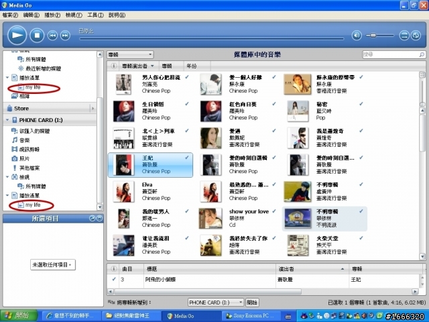Select my life playlist under library

pos(33,87)
